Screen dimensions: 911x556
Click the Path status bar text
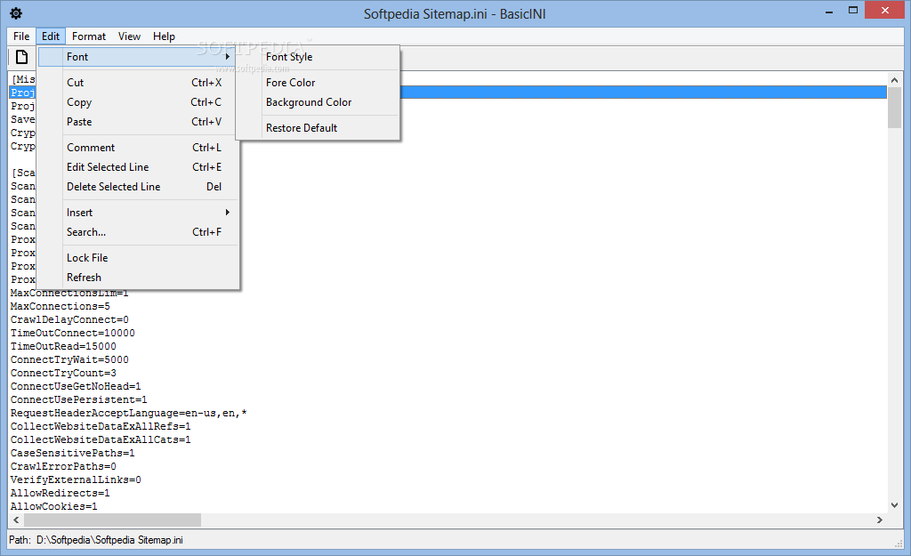(96, 540)
